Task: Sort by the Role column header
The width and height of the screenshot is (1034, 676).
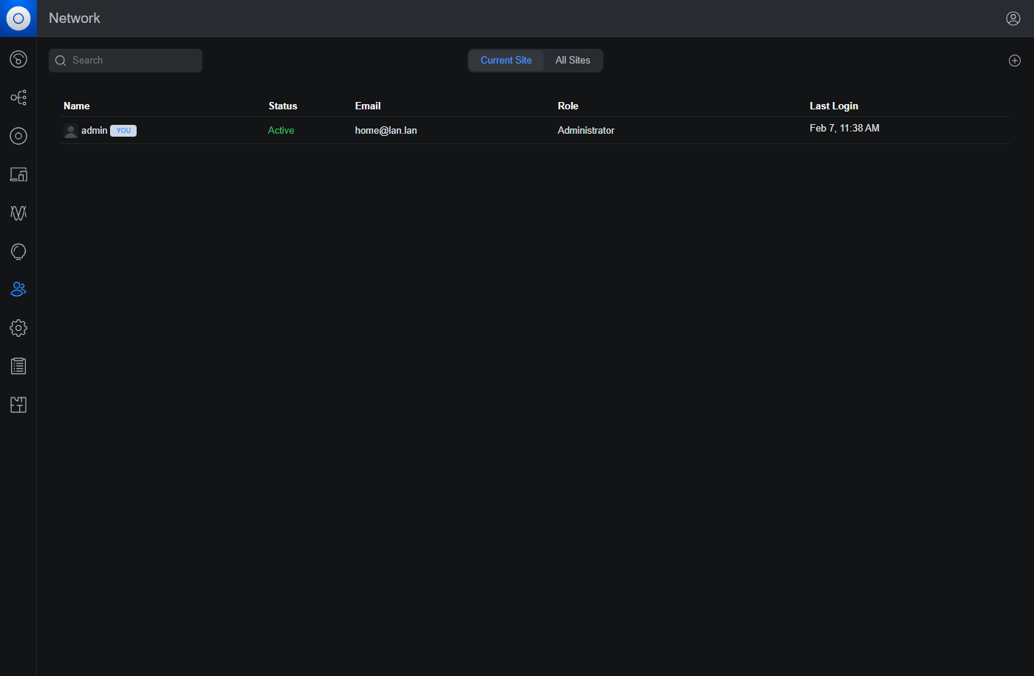Action: coord(568,106)
